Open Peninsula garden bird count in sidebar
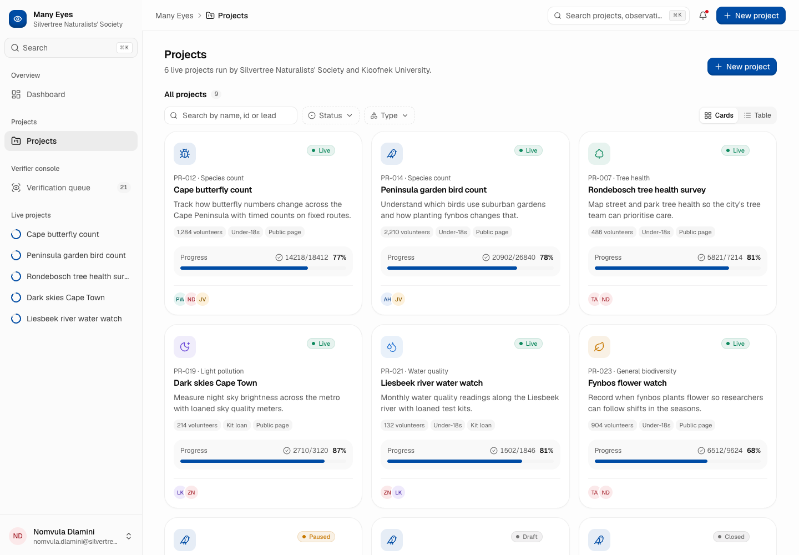The width and height of the screenshot is (799, 555). (71, 255)
